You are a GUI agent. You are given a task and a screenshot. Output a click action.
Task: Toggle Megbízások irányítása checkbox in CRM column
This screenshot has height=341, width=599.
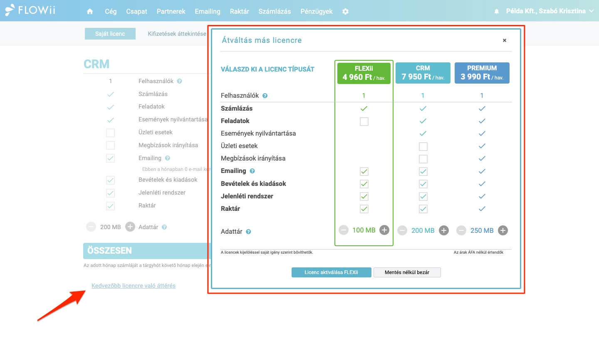(x=423, y=159)
